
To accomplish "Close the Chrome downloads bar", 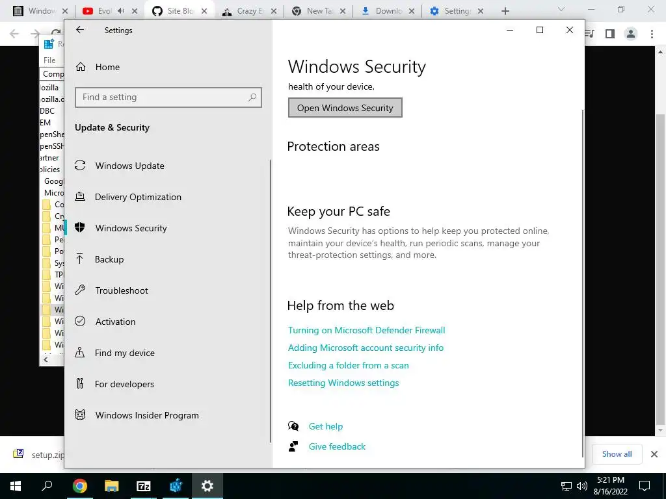I will (x=654, y=454).
